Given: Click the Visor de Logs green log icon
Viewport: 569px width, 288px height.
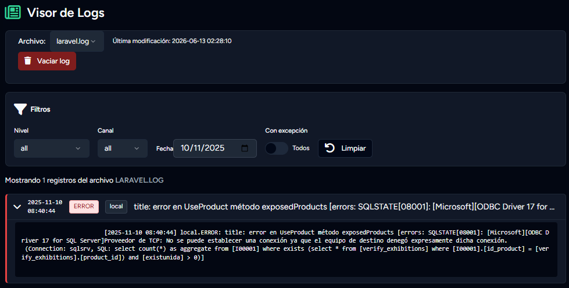Looking at the screenshot, I should [x=13, y=12].
